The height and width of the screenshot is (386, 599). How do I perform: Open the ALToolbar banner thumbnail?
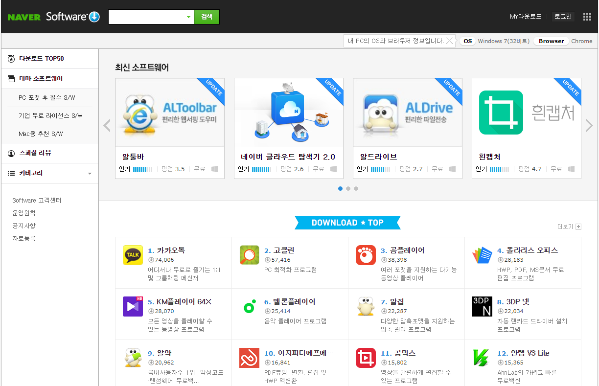[170, 112]
